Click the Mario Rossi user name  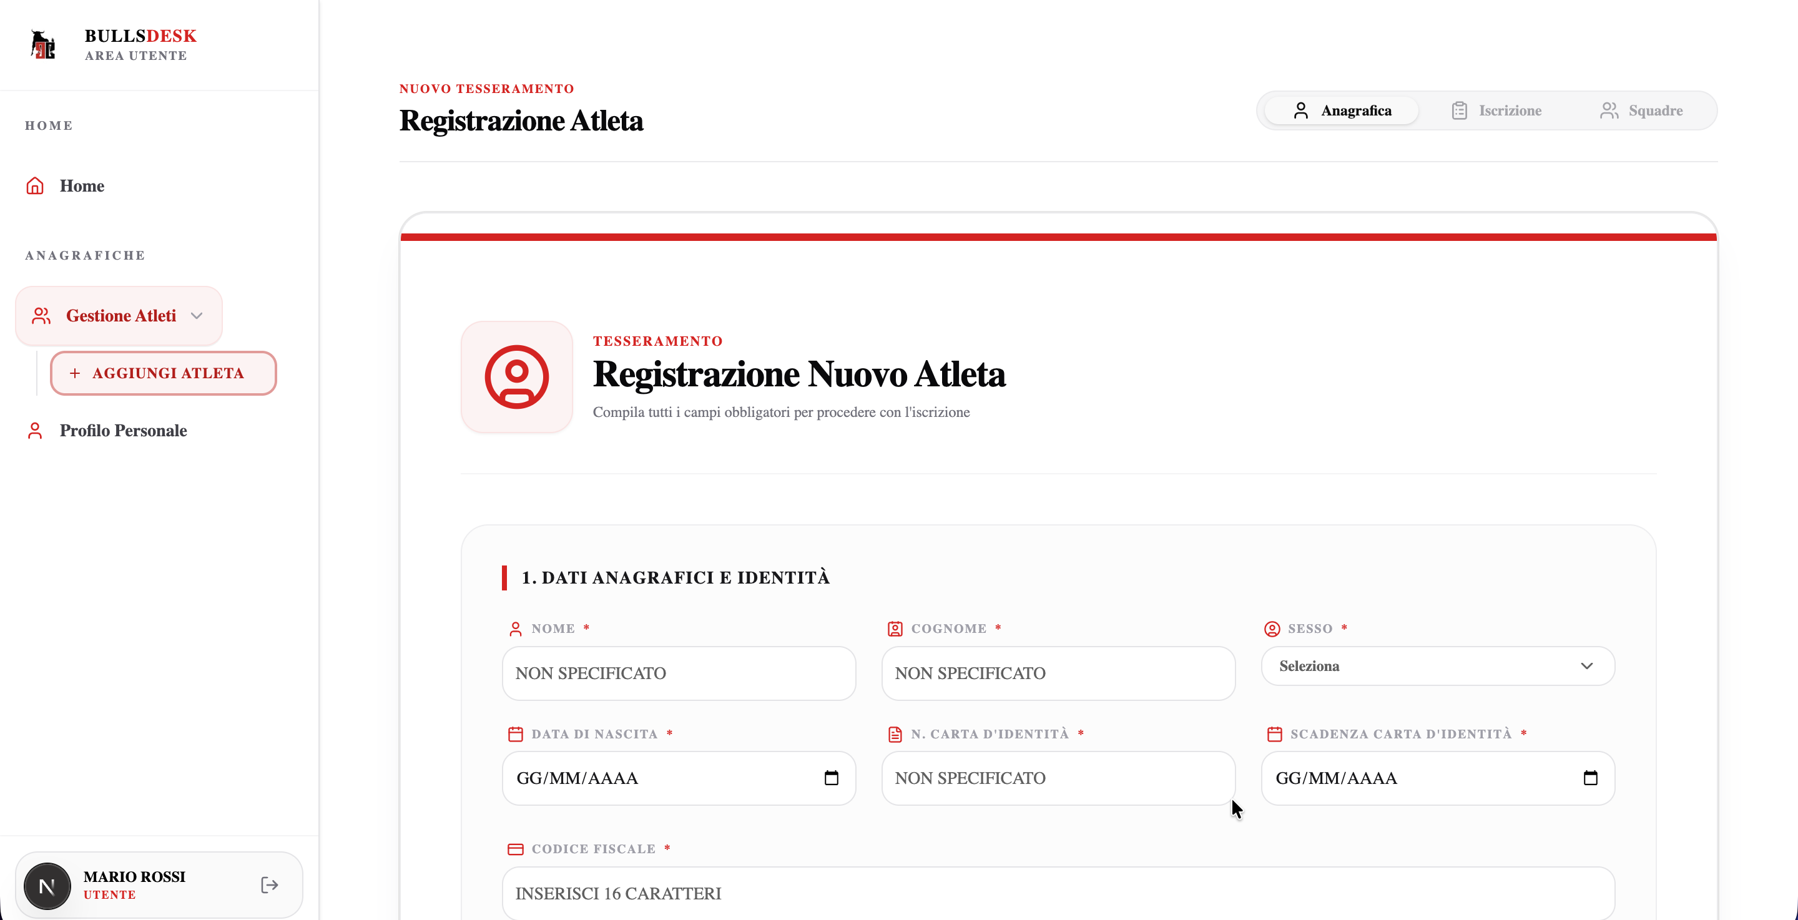pyautogui.click(x=134, y=877)
